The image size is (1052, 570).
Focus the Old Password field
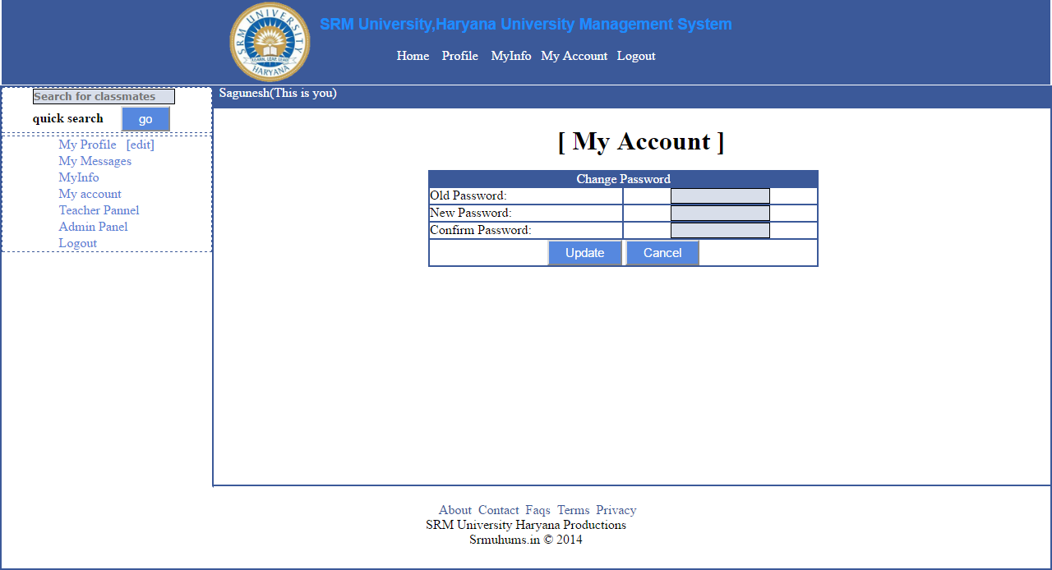pyautogui.click(x=720, y=195)
